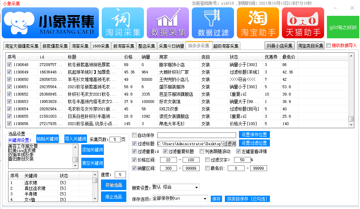Toggle the 左键查看详情 checkbox

(238, 151)
